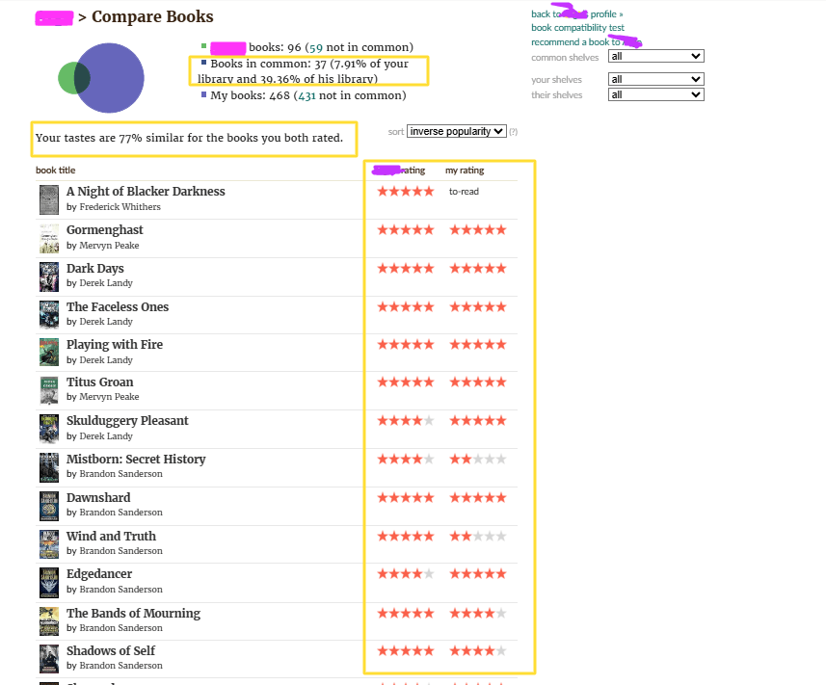Click the to-read status for first book
Screen dimensions: 826x685
pyautogui.click(x=464, y=192)
